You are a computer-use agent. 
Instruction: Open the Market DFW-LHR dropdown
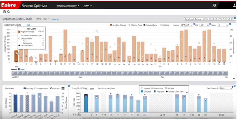[x=186, y=25]
